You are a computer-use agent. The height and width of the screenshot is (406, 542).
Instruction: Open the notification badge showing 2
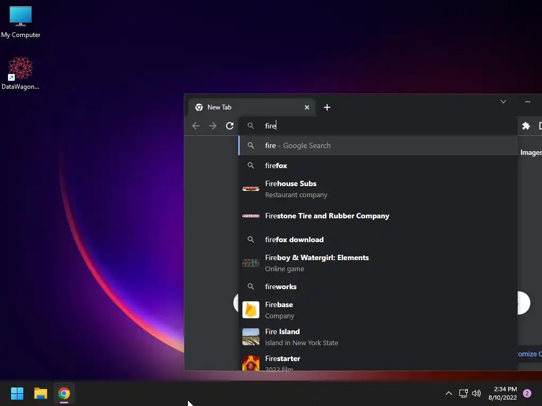527,393
